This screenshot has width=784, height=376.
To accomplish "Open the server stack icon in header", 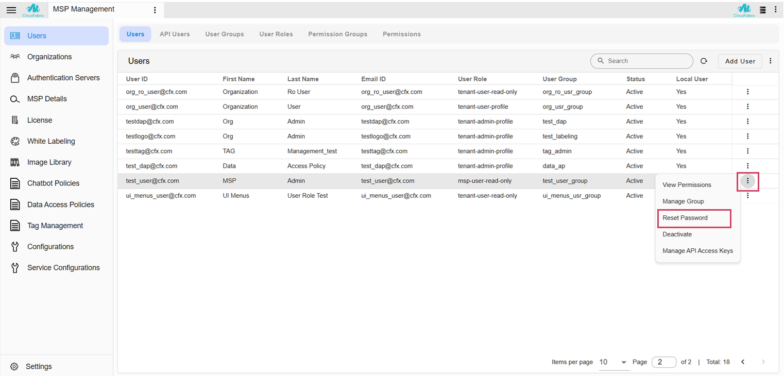I will coord(763,10).
